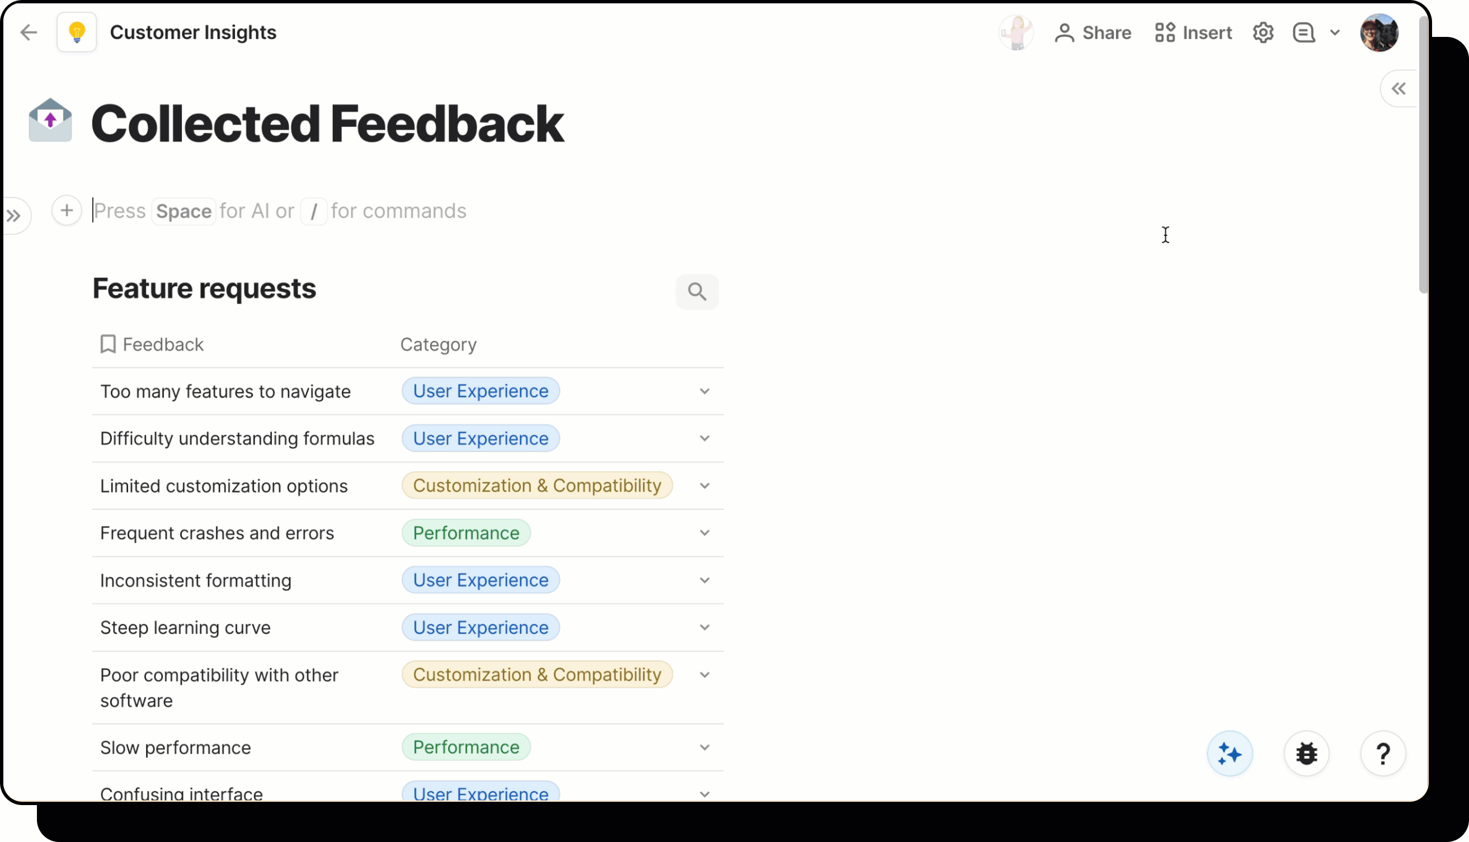Add a new block with the plus icon
Image resolution: width=1469 pixels, height=842 pixels.
coord(67,210)
